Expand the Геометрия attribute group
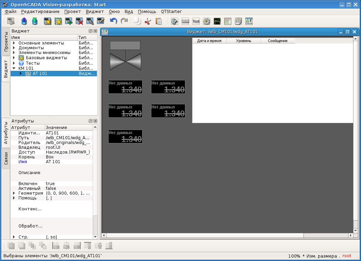Image resolution: width=361 pixels, height=261 pixels. click(x=14, y=193)
